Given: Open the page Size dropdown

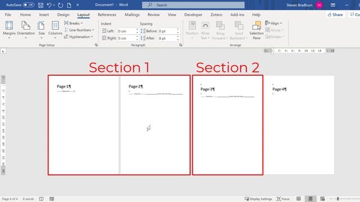Looking at the screenshot, I should tap(42, 30).
